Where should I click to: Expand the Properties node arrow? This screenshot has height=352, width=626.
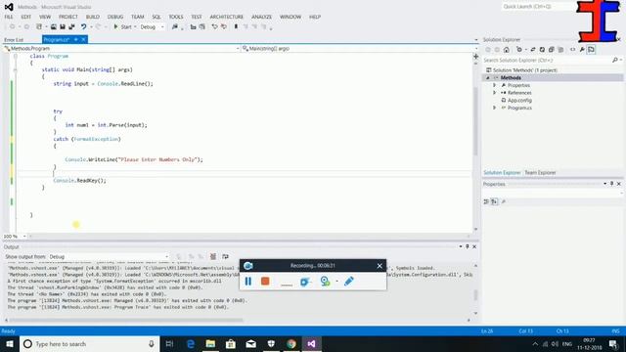[x=494, y=85]
